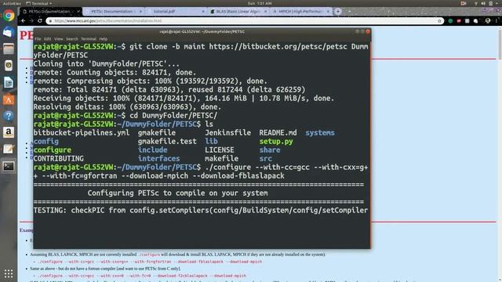Viewport: 502px width, 282px height.
Task: Click the Chrome address bar URL
Action: click(108, 21)
